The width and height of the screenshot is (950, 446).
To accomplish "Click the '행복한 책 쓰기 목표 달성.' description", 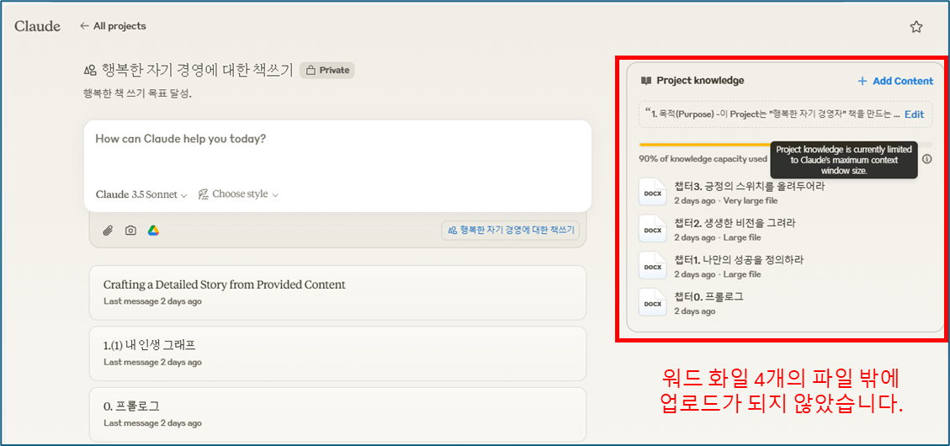I will (x=137, y=94).
